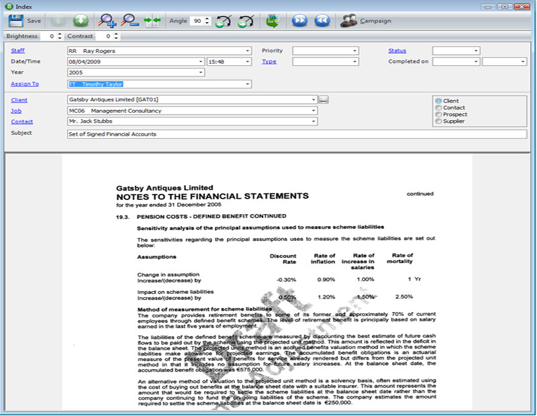Fit the page using the green inward arrows icon

point(152,21)
